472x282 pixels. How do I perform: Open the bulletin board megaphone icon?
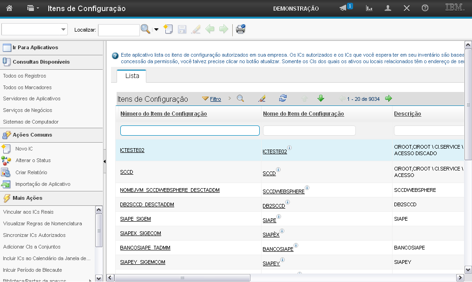(343, 8)
